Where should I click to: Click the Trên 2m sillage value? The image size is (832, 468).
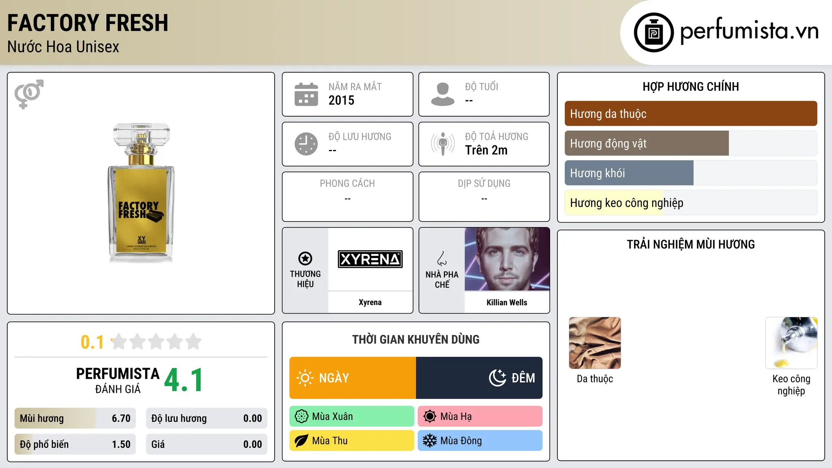[x=486, y=150]
